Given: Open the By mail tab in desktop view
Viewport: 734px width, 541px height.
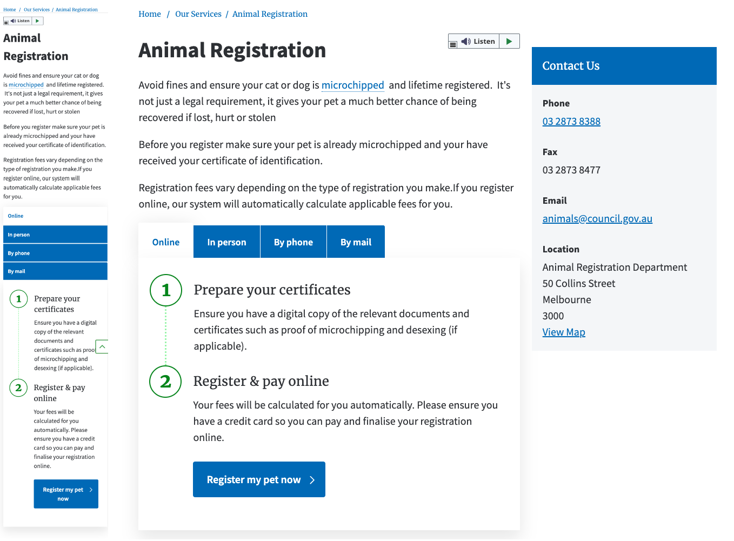Looking at the screenshot, I should (x=356, y=242).
